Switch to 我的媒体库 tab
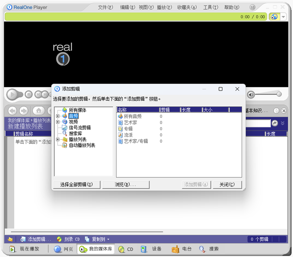293x257 pixels. tap(96, 249)
